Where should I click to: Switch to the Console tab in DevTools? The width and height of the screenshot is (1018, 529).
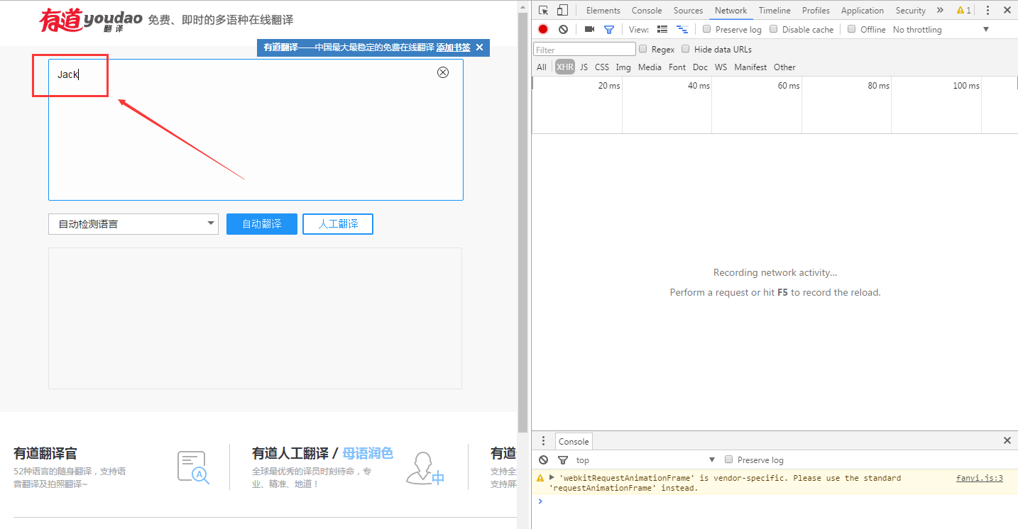tap(647, 10)
